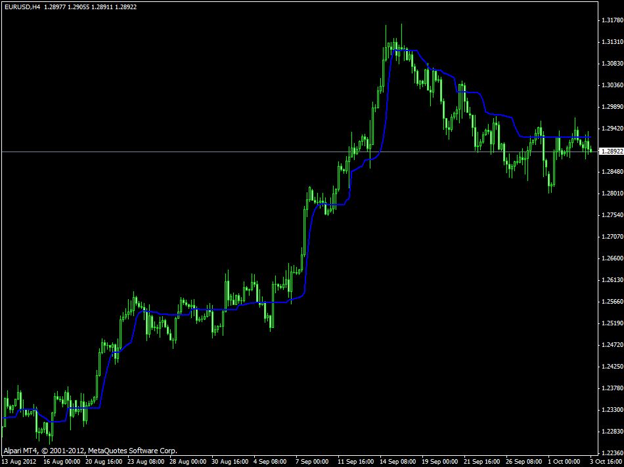The width and height of the screenshot is (624, 467).
Task: Select the 1.31780 price axis label
Action: pos(612,20)
